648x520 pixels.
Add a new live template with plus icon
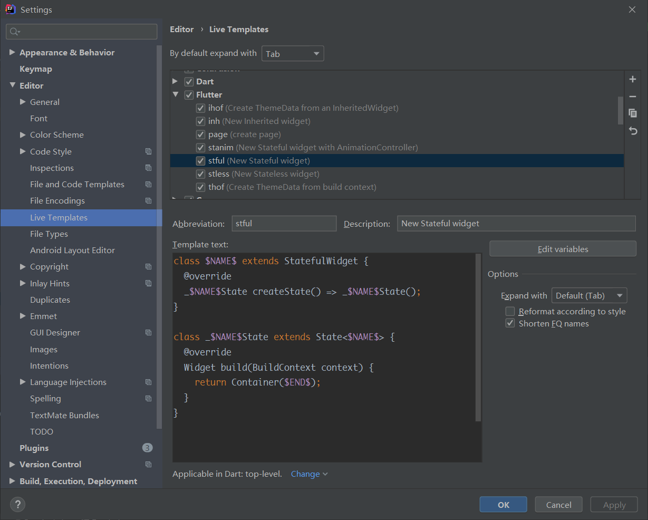(633, 79)
